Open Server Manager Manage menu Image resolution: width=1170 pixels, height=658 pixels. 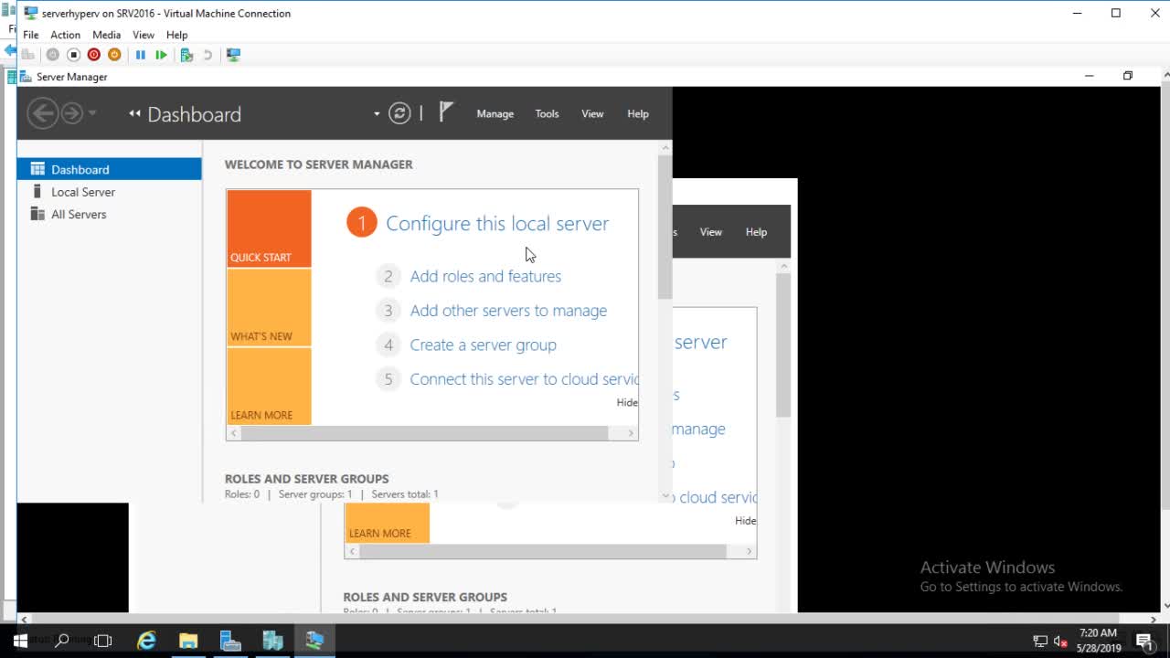[495, 113]
